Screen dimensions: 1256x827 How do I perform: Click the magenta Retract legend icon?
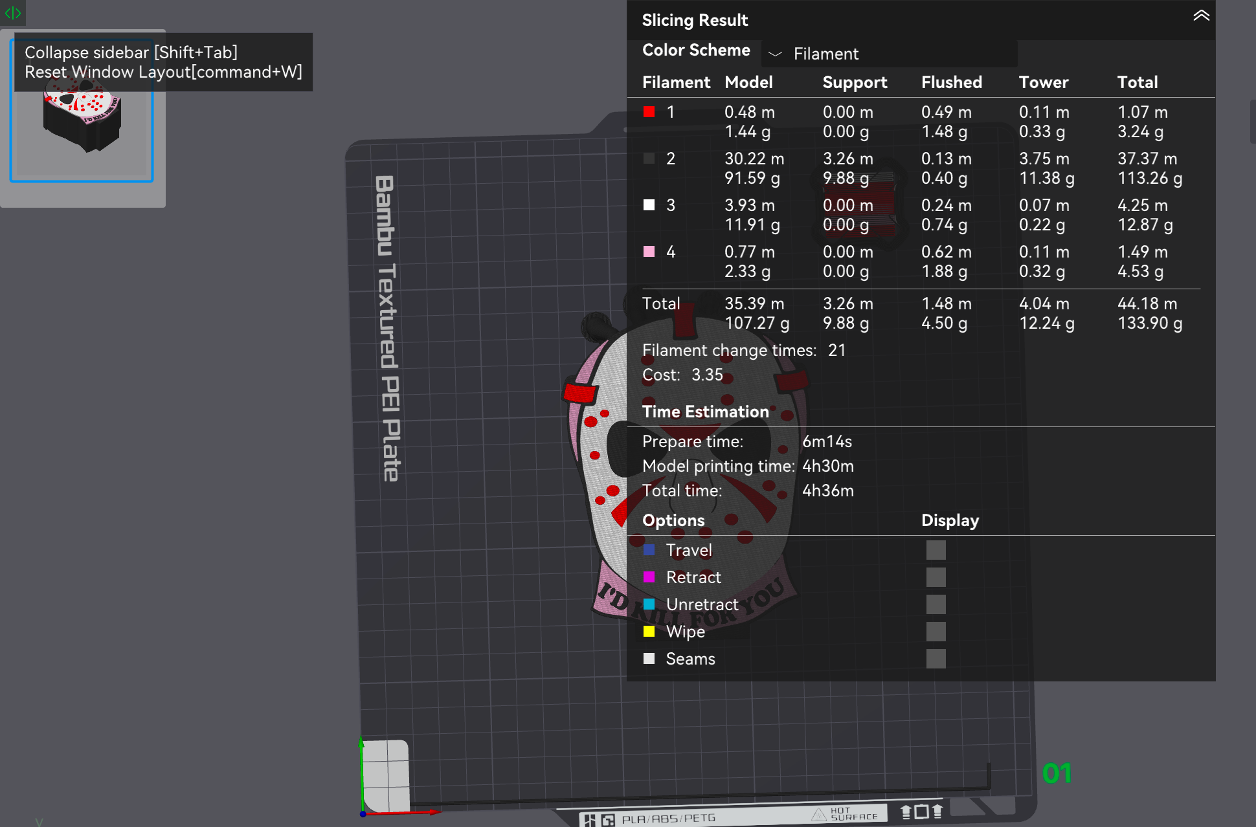[x=649, y=577]
